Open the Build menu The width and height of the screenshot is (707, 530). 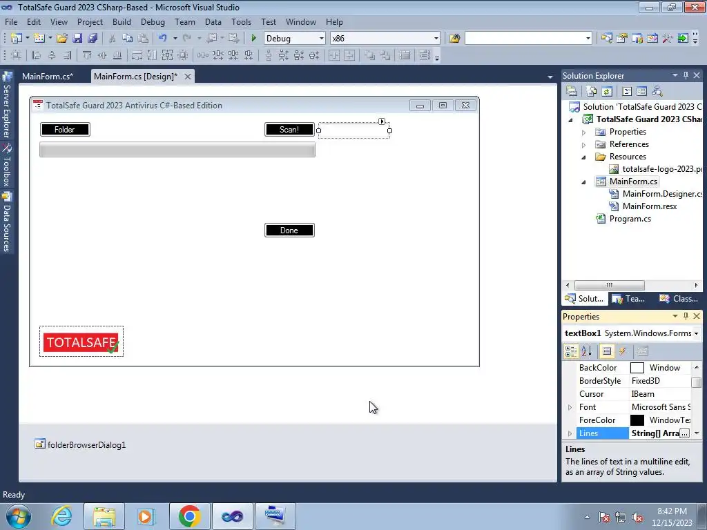pyautogui.click(x=122, y=21)
